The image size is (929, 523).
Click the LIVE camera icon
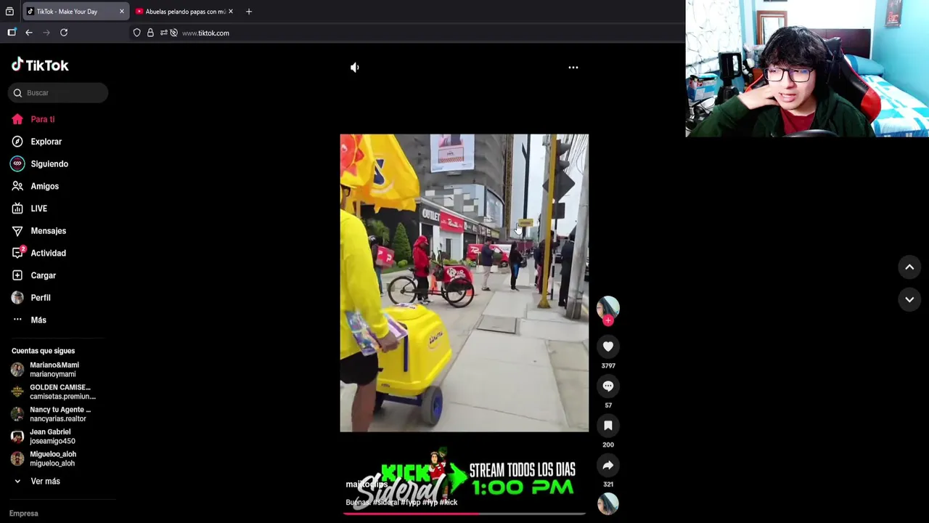click(x=17, y=208)
